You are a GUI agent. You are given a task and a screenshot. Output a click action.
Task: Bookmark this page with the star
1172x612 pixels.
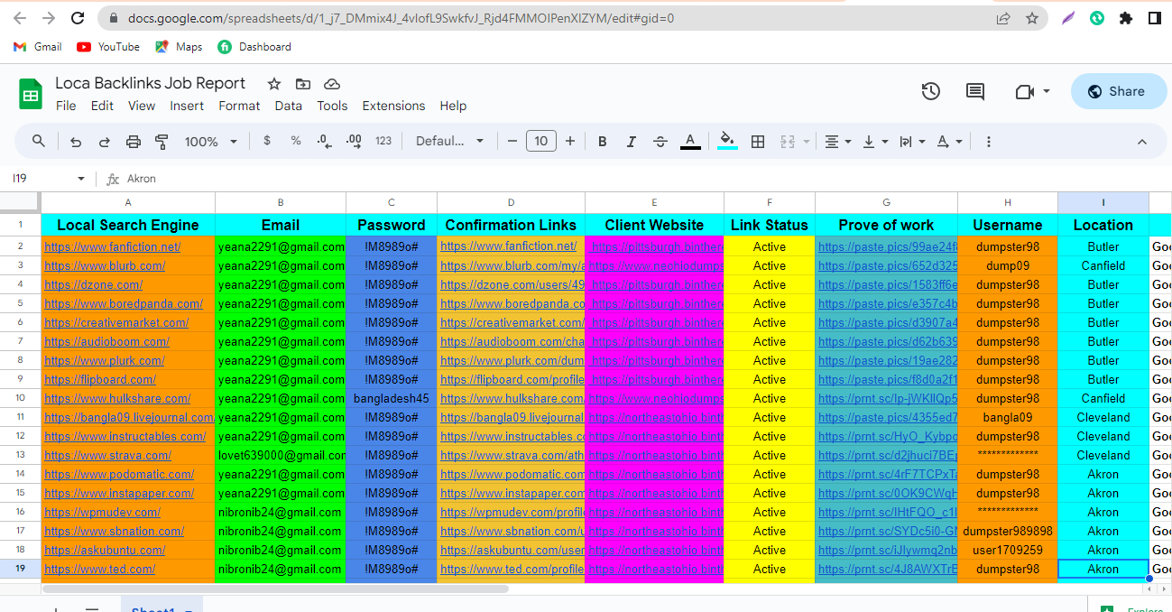coord(1032,18)
